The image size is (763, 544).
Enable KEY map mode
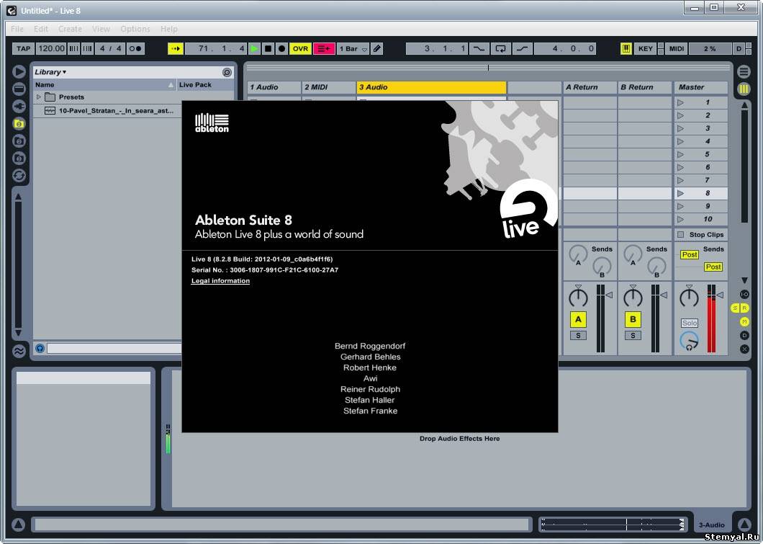click(x=645, y=49)
